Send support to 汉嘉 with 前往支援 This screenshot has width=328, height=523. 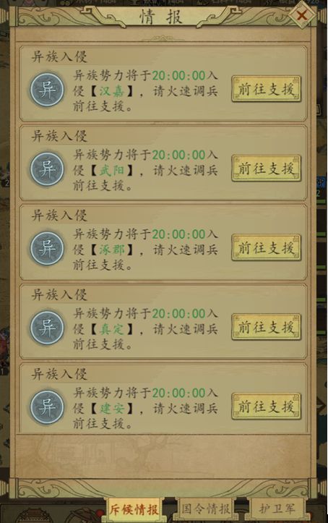(266, 89)
